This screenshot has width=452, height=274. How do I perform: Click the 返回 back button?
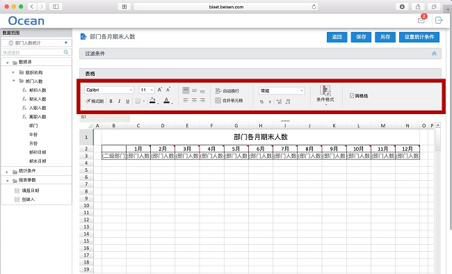tap(337, 37)
